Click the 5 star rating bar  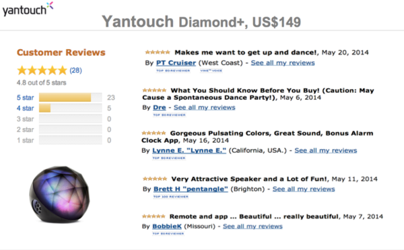click(70, 98)
